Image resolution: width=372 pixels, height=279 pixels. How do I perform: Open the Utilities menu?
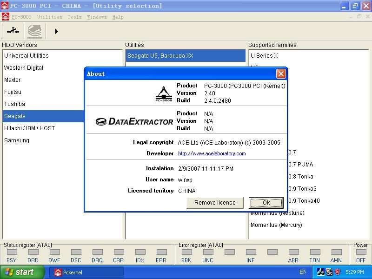[50, 17]
